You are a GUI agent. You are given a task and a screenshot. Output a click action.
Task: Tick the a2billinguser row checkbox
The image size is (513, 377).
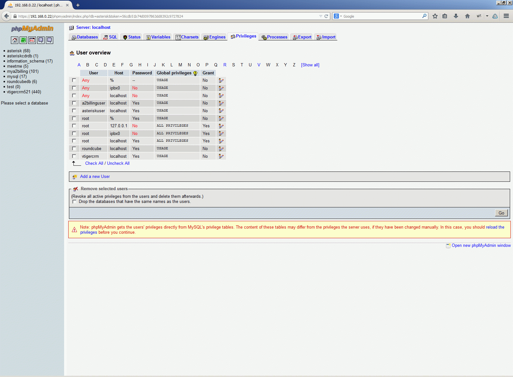point(74,103)
